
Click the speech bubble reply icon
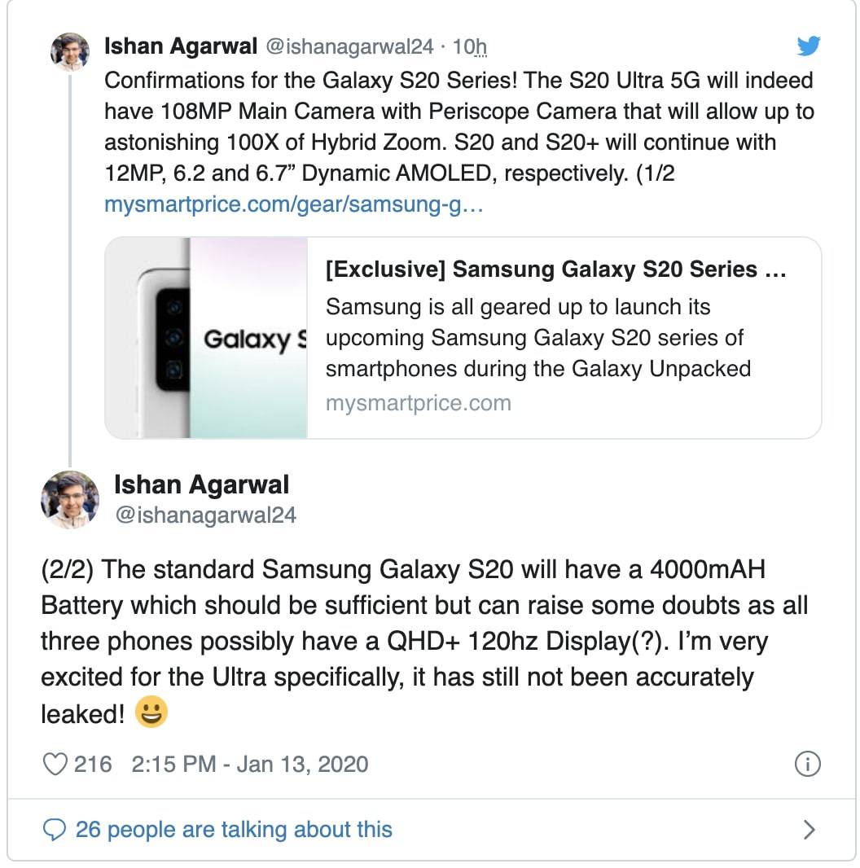tap(55, 830)
